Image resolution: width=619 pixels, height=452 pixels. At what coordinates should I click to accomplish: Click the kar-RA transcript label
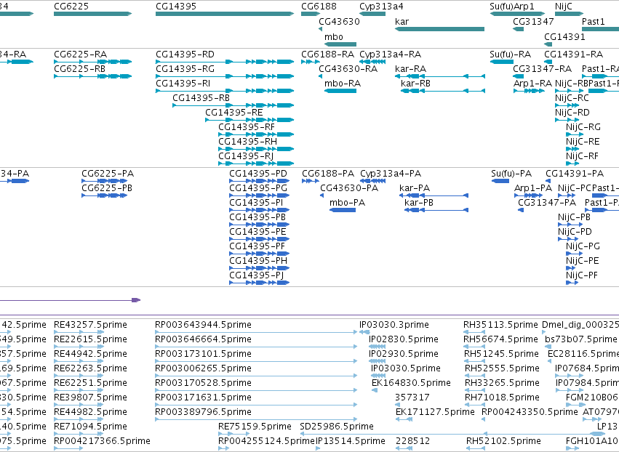pyautogui.click(x=410, y=68)
